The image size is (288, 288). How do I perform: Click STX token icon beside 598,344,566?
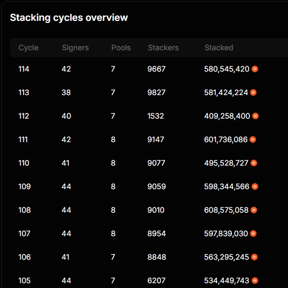pyautogui.click(x=255, y=186)
